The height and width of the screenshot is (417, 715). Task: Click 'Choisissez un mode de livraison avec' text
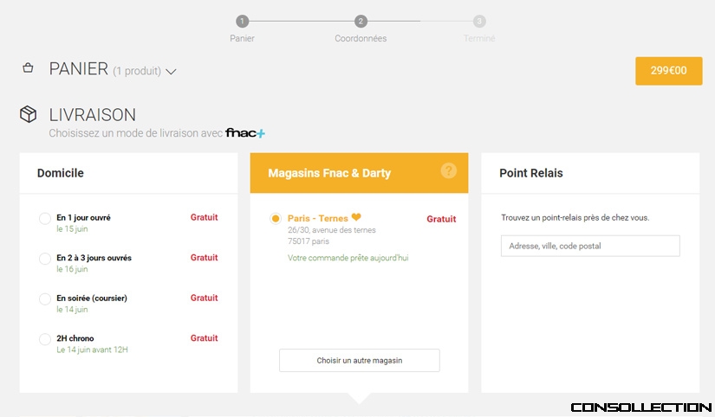135,133
